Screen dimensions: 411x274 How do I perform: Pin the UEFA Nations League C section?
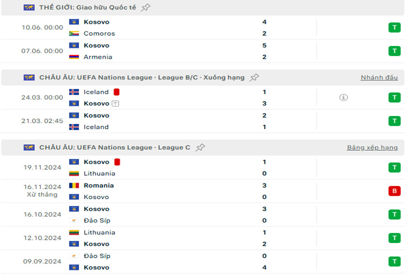coord(200,148)
